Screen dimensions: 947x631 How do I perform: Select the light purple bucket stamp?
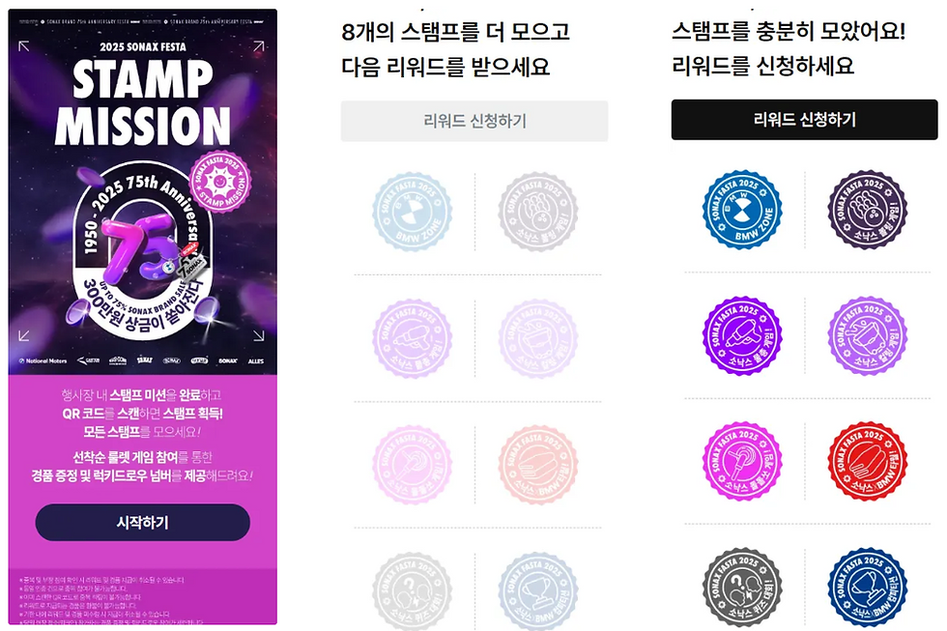point(867,336)
